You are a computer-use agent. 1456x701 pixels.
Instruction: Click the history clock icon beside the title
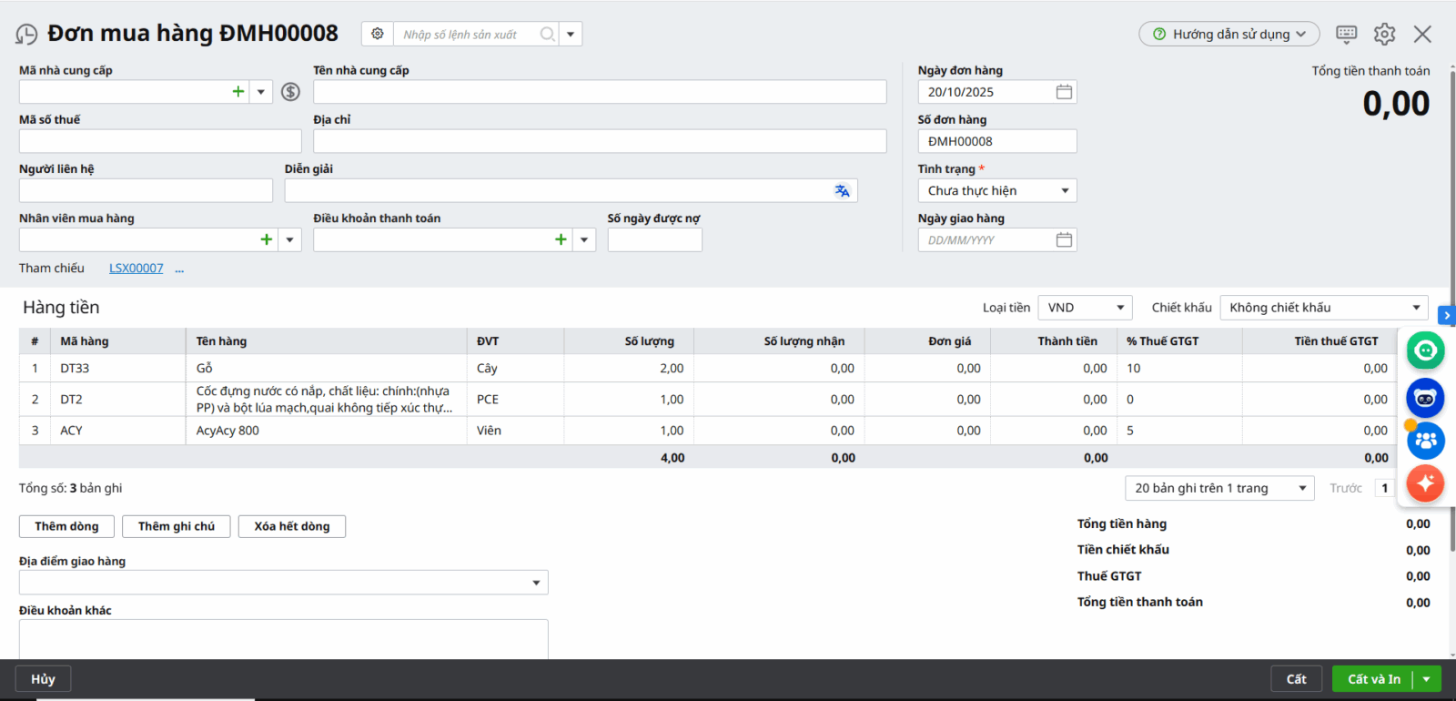tap(26, 35)
